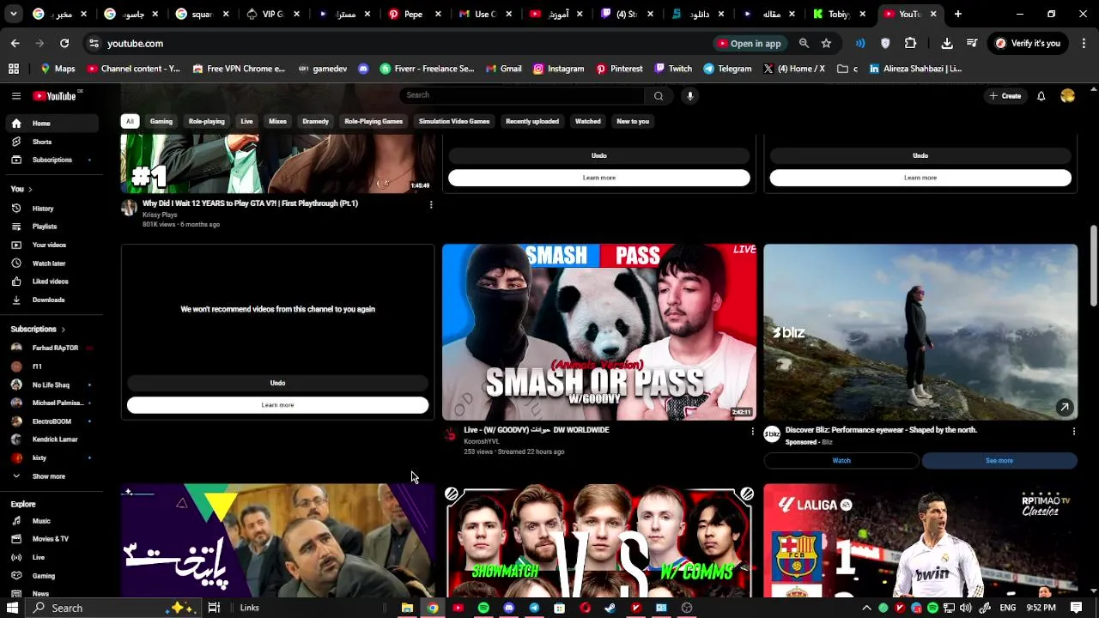Screen dimensions: 1099x618
Task: Open Watch later in the sidebar
Action: 52,264
